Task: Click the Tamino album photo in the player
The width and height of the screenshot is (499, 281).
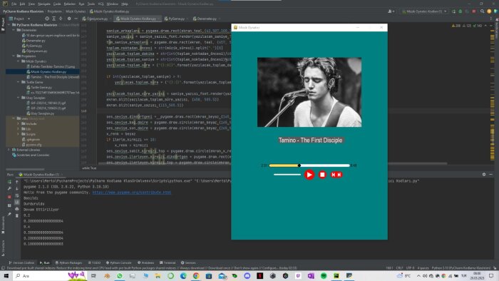Action: 309,92
